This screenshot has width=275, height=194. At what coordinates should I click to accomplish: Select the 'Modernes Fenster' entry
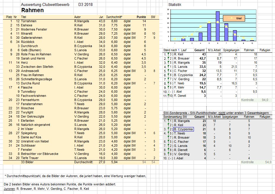(x=34, y=29)
